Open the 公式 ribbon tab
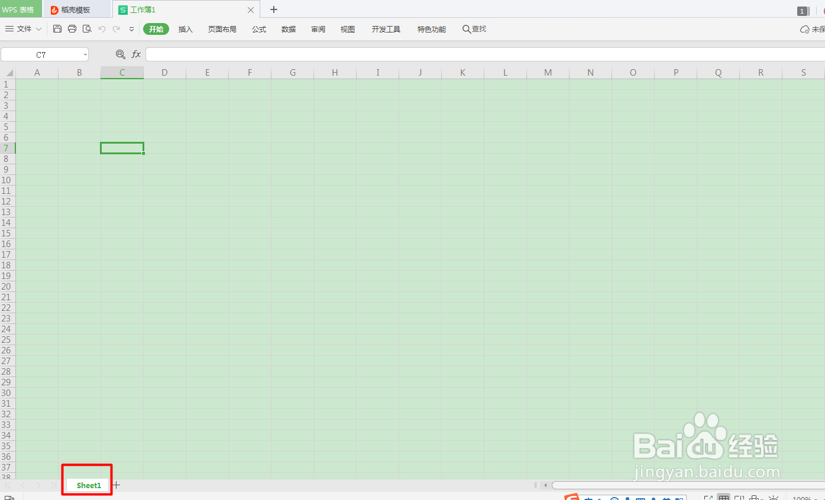 pyautogui.click(x=259, y=29)
